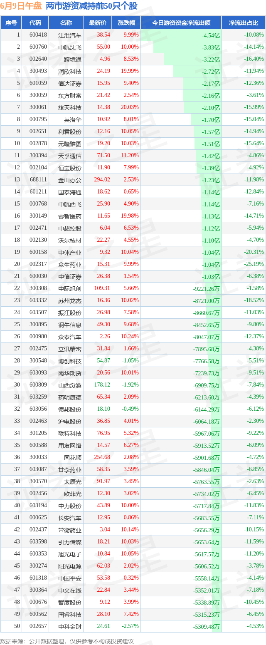The height and width of the screenshot is (645, 266).
Task: Select the name 润欣科技
Action: [70, 72]
